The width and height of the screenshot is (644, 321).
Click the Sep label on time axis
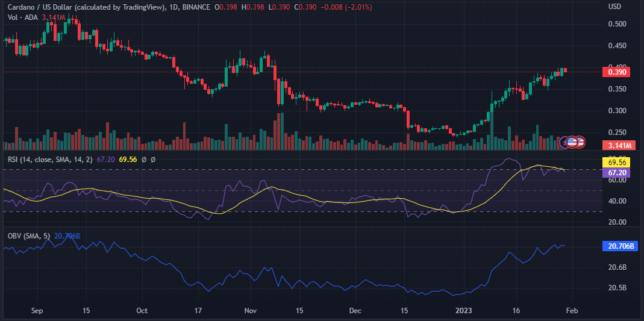(37, 311)
